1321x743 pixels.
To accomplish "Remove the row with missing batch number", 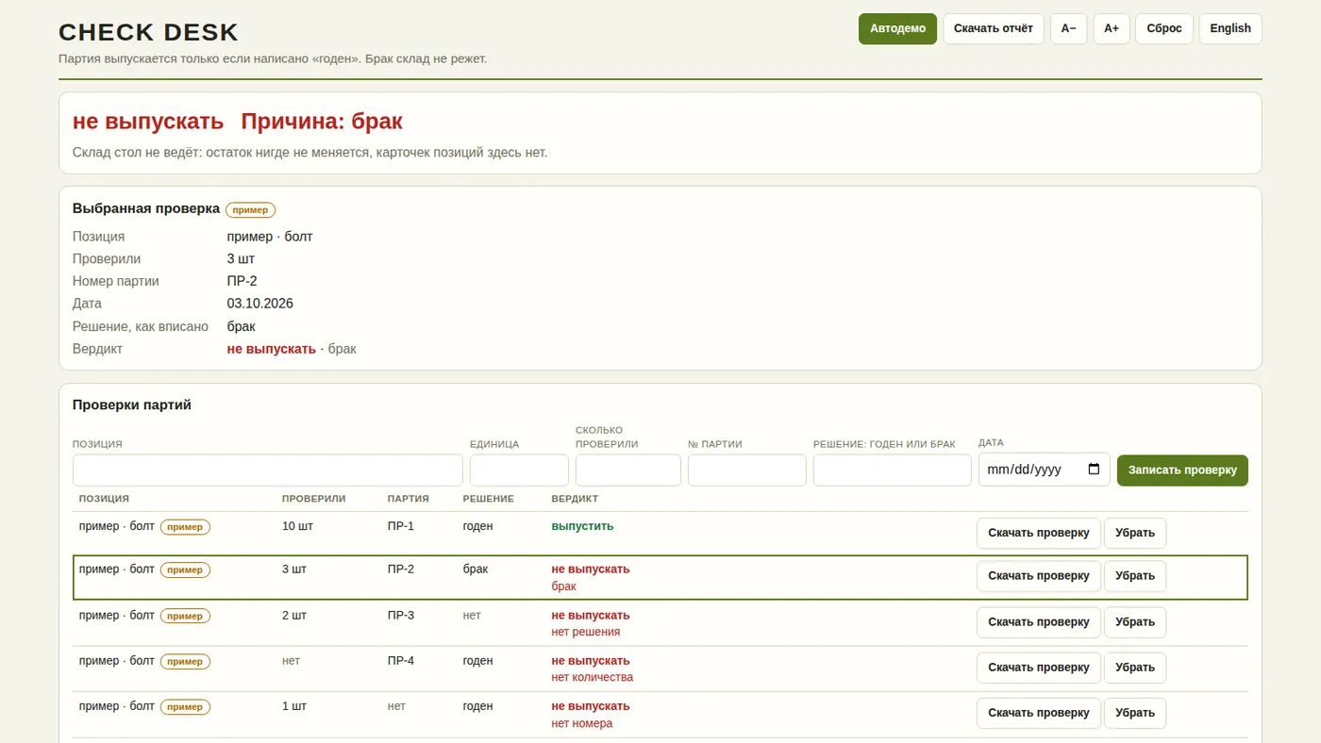I will pos(1135,713).
